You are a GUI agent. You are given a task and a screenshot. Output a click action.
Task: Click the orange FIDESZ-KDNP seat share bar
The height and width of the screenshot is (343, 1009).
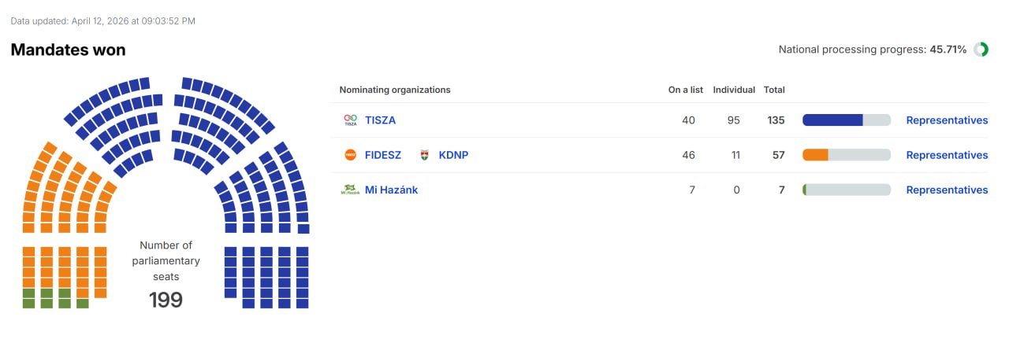(x=815, y=155)
